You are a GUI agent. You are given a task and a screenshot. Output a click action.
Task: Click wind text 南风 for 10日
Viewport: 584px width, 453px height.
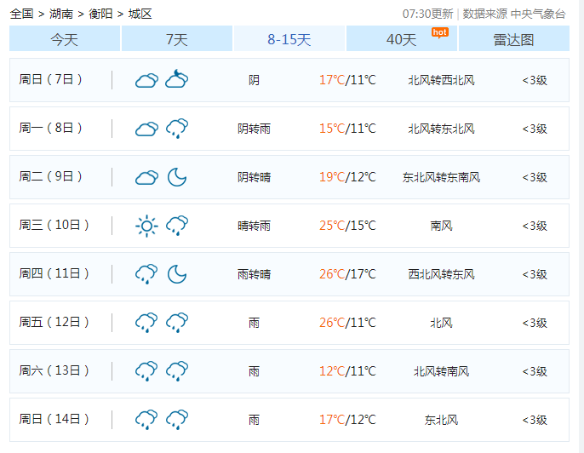(441, 226)
